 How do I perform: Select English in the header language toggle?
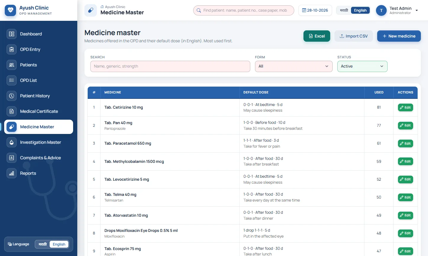click(x=360, y=10)
